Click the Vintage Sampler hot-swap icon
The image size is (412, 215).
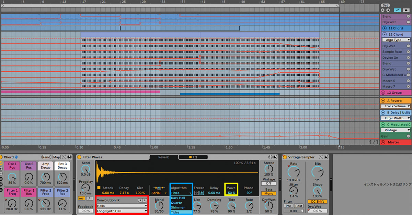(x=322, y=157)
